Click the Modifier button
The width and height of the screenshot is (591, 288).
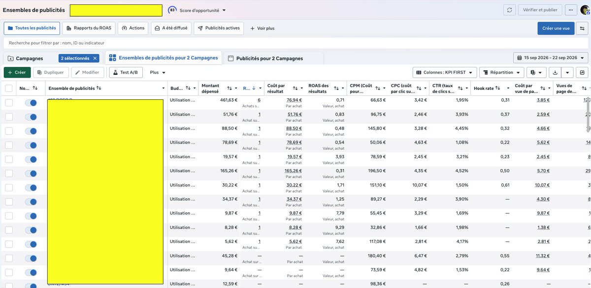[x=88, y=72]
